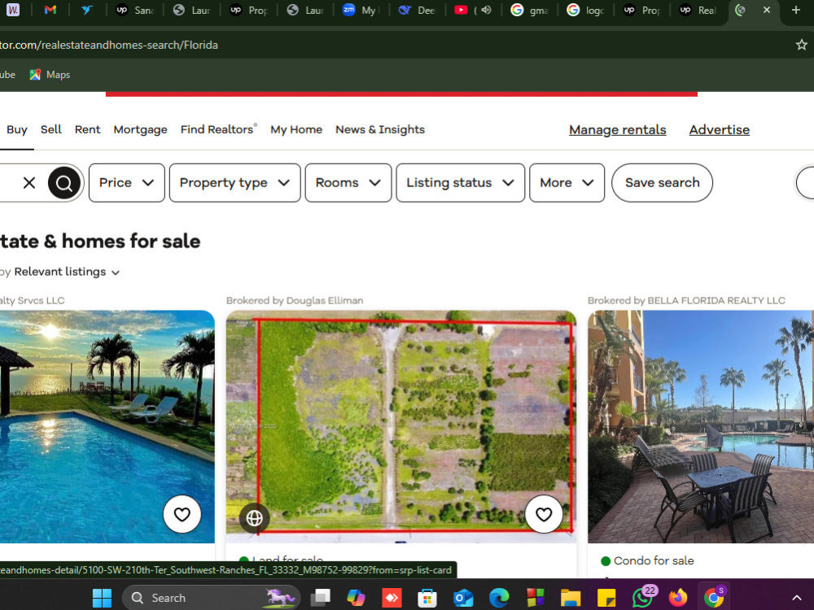Image resolution: width=814 pixels, height=610 pixels.
Task: Mute the YouTube tab audio speaker icon
Action: tap(487, 10)
